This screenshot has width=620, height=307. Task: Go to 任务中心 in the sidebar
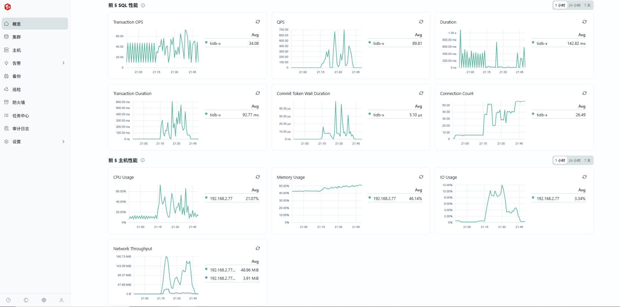[x=21, y=116]
